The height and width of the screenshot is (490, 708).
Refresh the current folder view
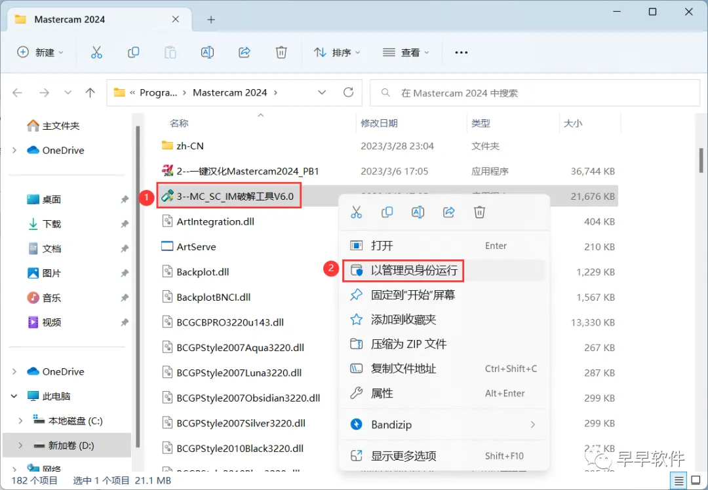[348, 92]
